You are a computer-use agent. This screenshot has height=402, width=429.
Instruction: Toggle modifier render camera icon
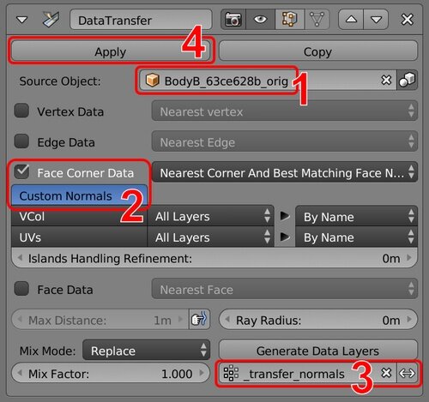click(x=233, y=20)
